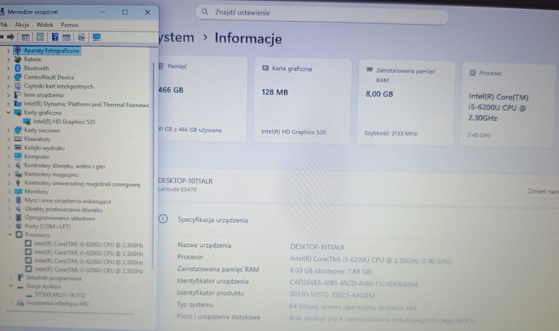Click the ST500LM021-1KJ152 disk drive icon
The width and height of the screenshot is (559, 331).
[x=29, y=295]
